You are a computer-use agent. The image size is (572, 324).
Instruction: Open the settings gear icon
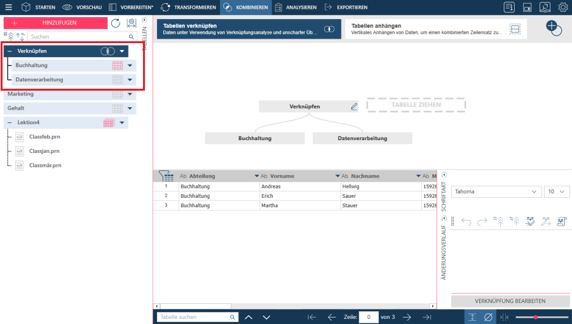(x=563, y=8)
